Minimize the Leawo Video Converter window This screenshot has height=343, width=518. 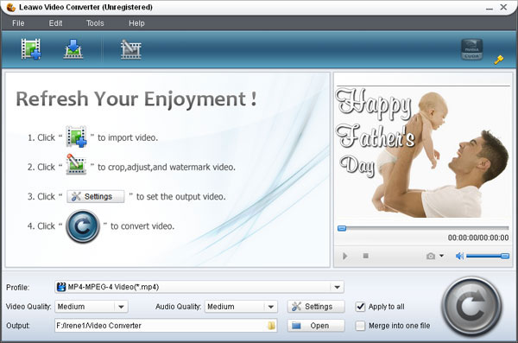490,8
